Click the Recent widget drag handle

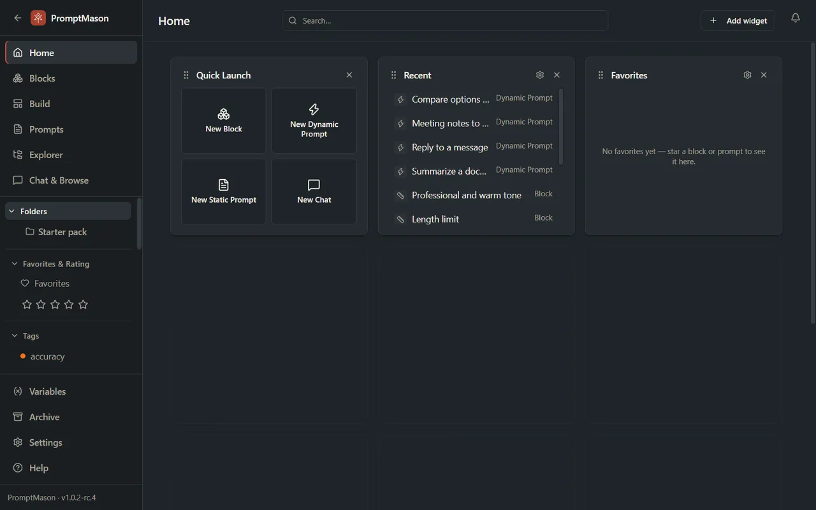393,75
